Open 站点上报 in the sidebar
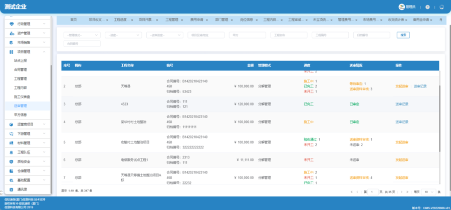 click(x=21, y=60)
